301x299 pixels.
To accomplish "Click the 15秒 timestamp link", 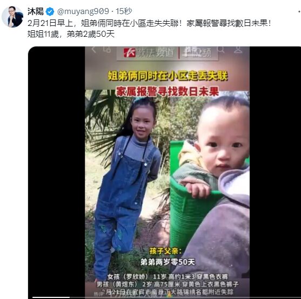I will coord(124,11).
